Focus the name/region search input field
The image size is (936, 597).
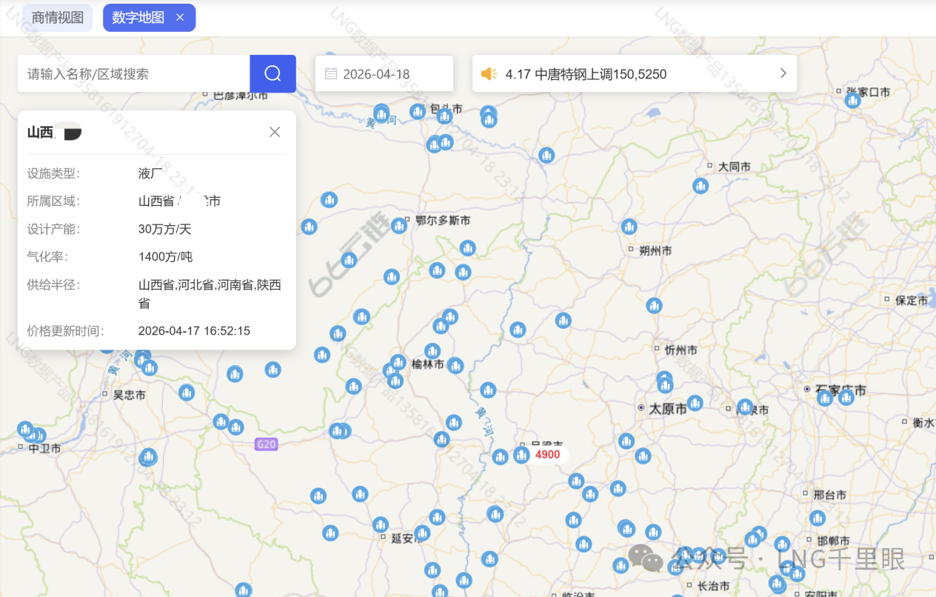[x=133, y=74]
